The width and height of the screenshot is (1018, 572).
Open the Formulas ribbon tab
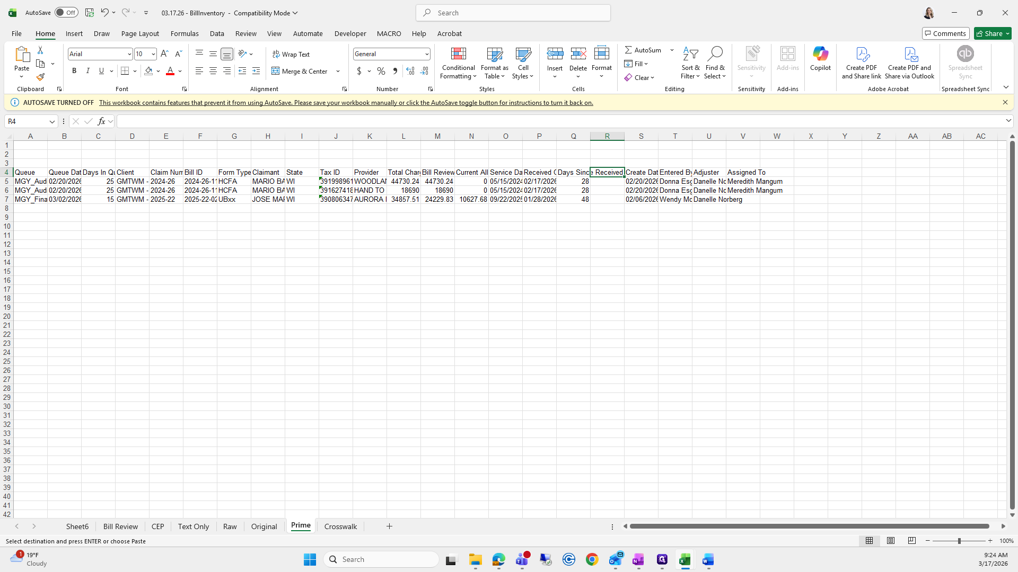pos(185,33)
